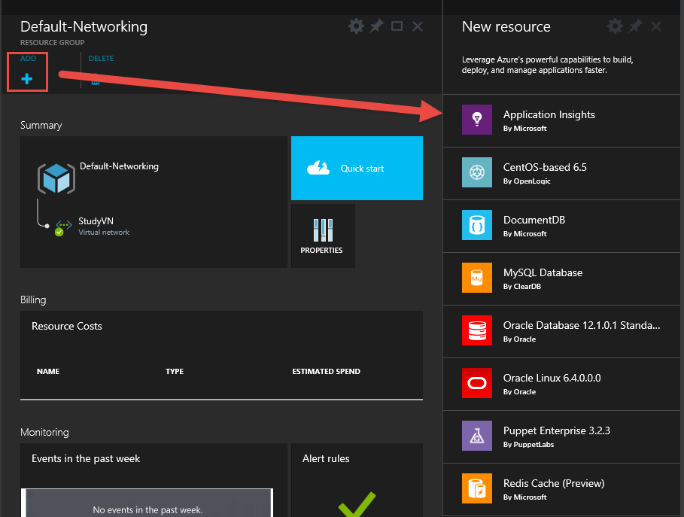
Task: Open settings gear in New resource blade
Action: (615, 26)
